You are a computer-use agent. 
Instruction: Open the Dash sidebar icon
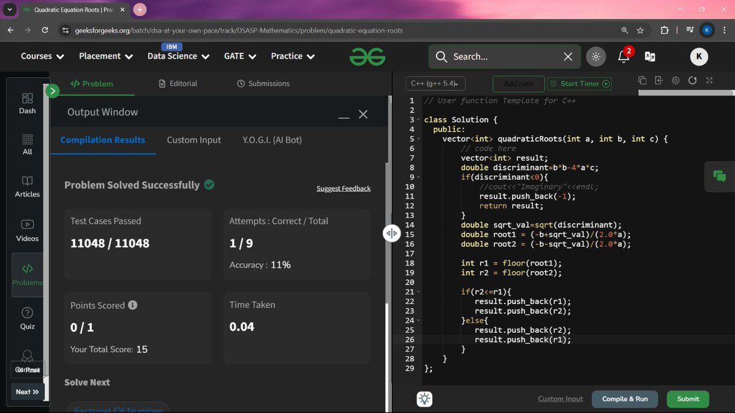(28, 103)
